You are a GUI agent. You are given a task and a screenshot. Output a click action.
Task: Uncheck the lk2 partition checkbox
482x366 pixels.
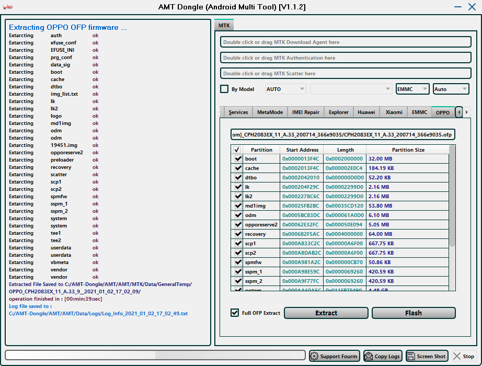pos(238,196)
